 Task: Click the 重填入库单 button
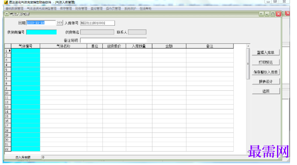(266, 53)
